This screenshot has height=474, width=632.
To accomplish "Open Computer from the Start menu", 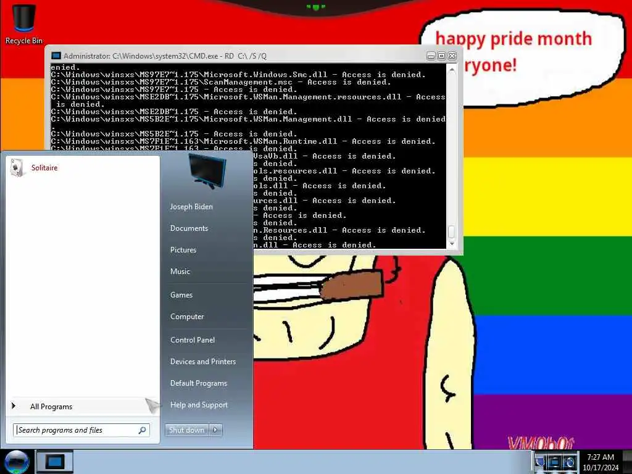I will [187, 317].
